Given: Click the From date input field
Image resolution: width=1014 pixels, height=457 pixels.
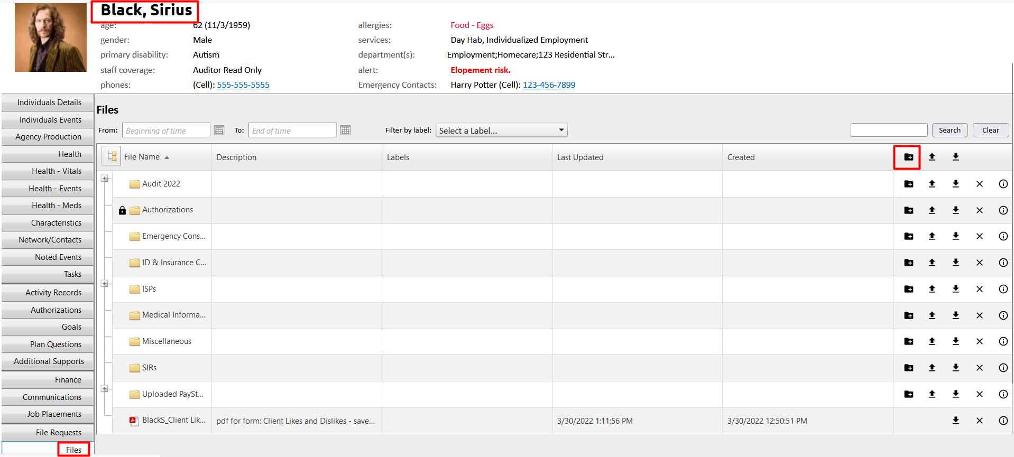Looking at the screenshot, I should (166, 130).
